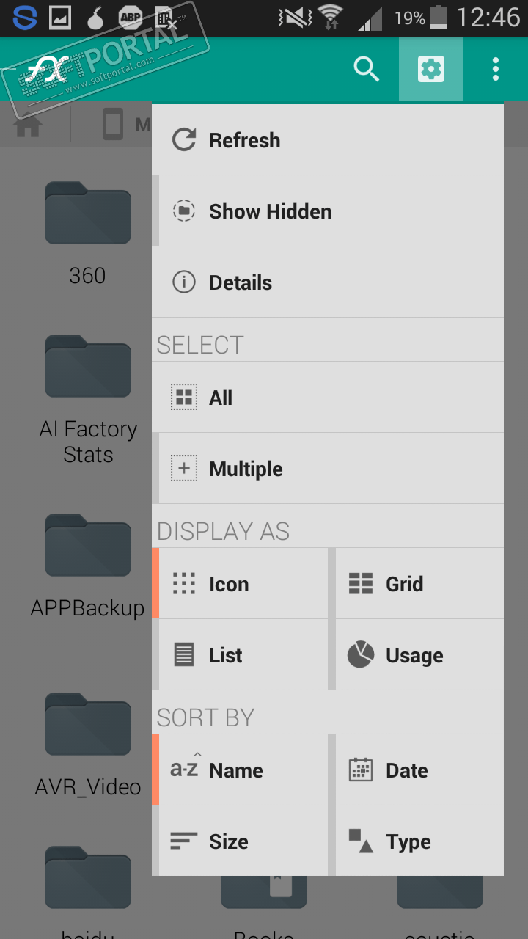Close the gear settings menu button
Viewport: 528px width, 939px height.
coord(430,70)
